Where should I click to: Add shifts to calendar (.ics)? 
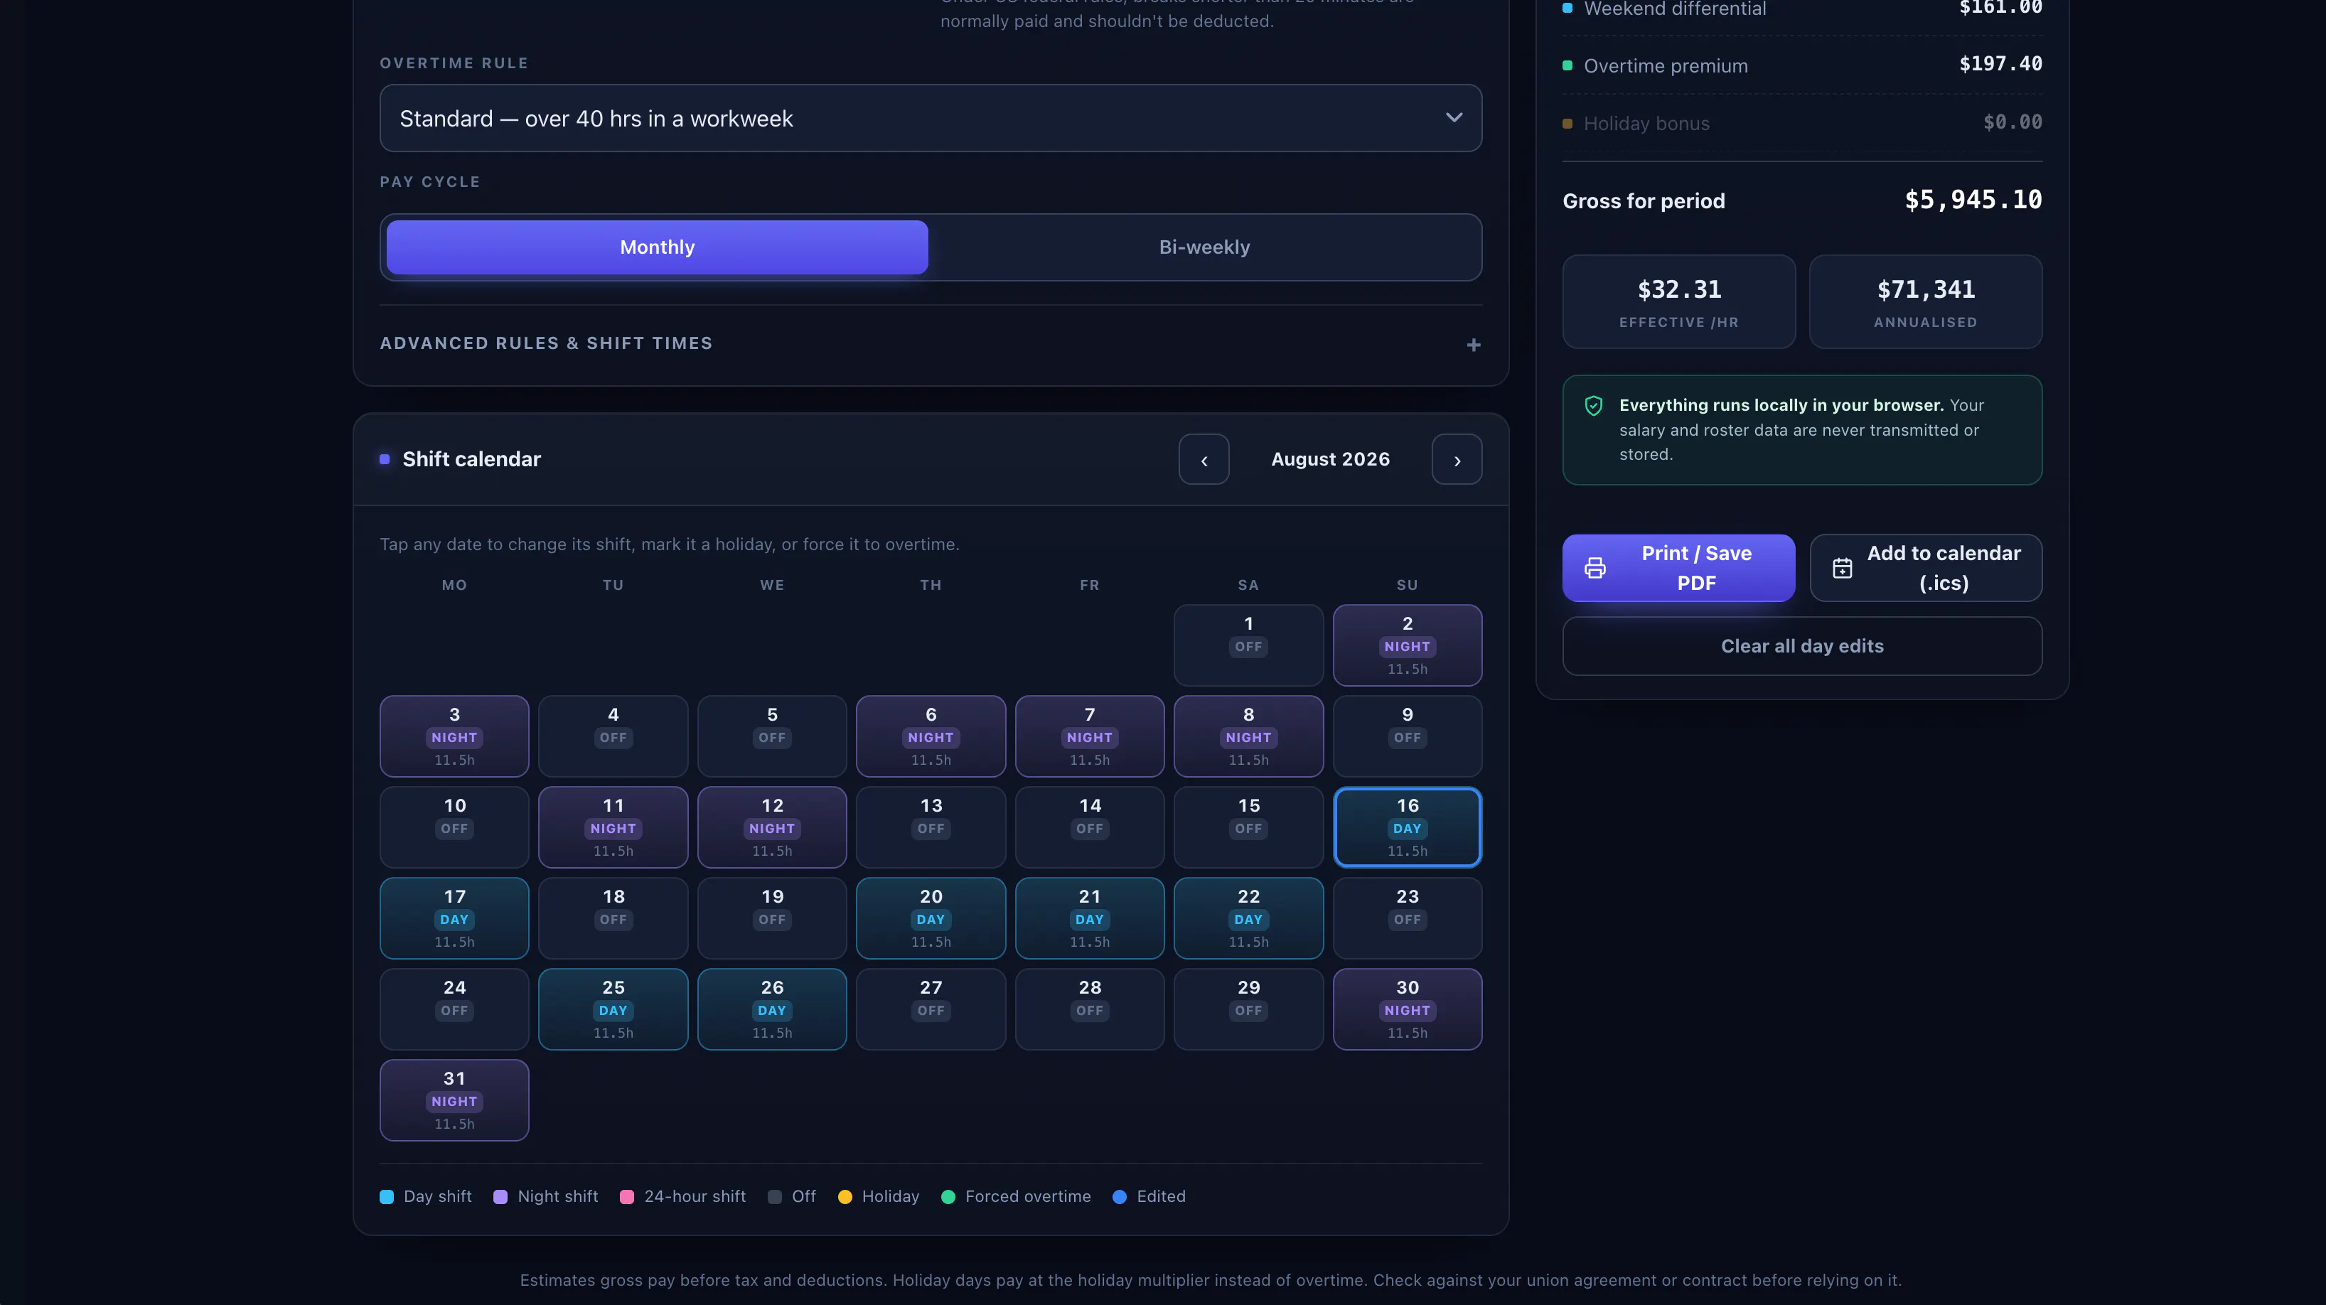click(1925, 568)
